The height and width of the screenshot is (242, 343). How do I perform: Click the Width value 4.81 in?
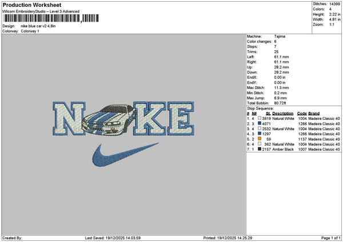tap(334, 19)
